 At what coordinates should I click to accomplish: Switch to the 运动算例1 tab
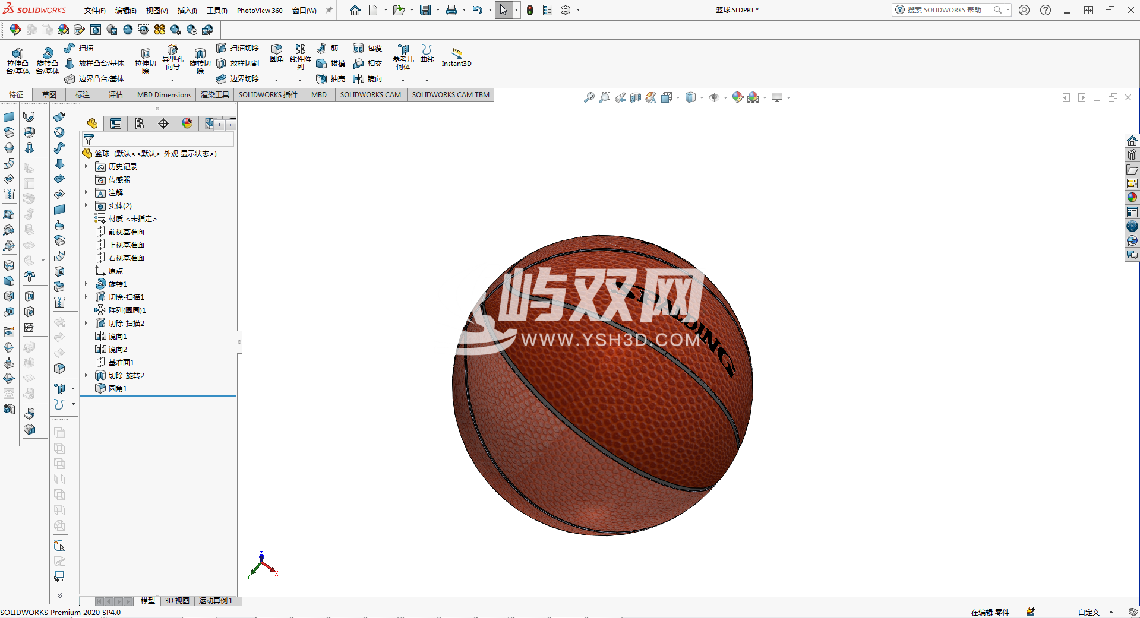coord(216,601)
